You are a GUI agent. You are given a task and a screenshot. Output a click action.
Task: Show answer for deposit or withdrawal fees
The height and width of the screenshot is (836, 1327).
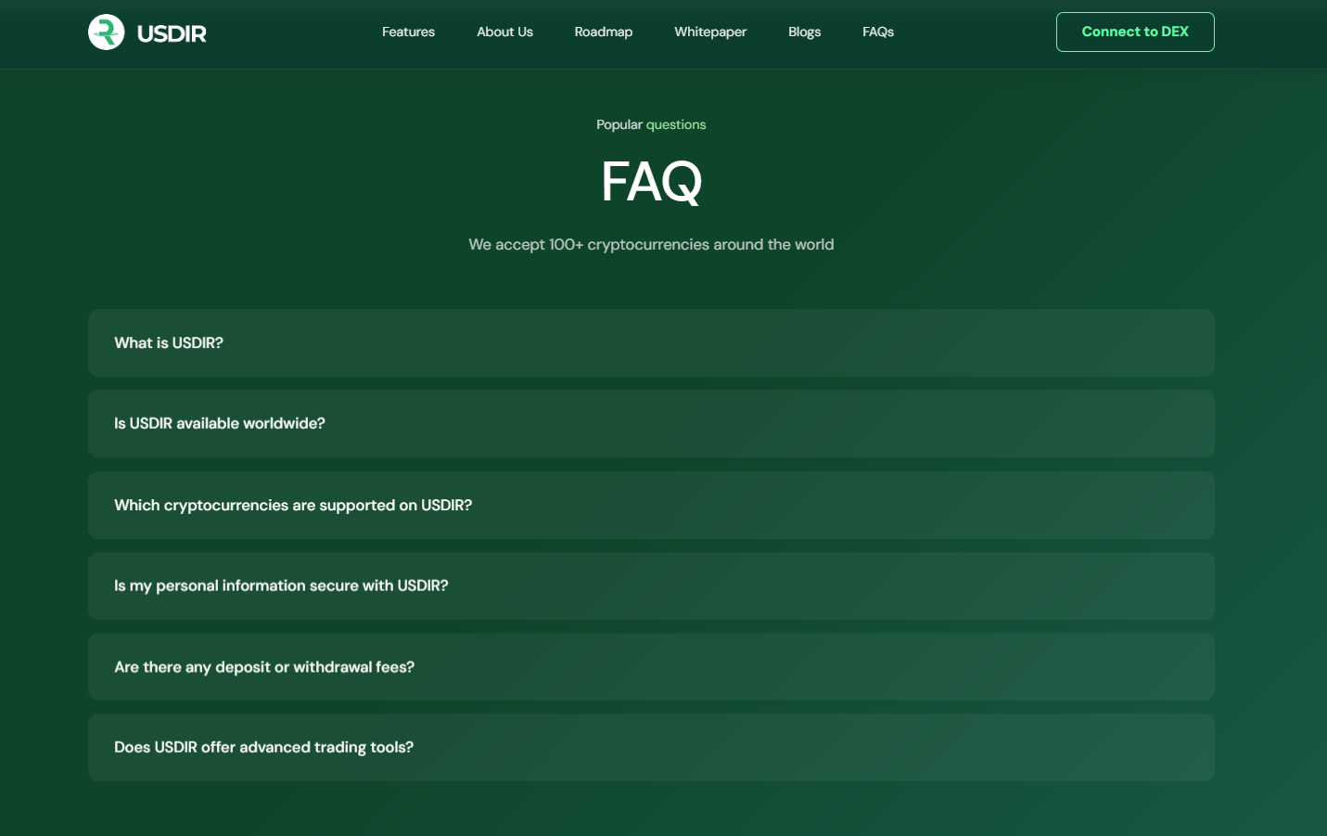(651, 666)
